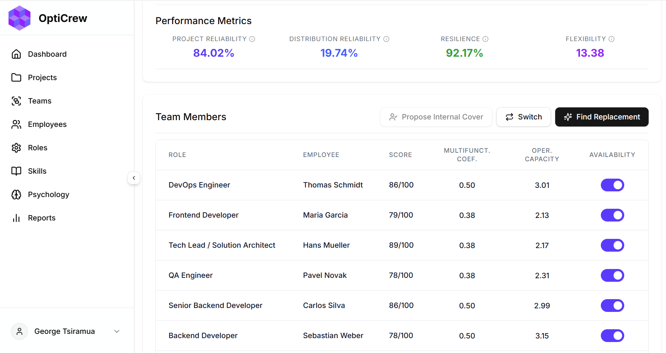Screen dimensions: 666x353
Task: Select the Projects folder icon in sidebar
Action: tap(16, 77)
